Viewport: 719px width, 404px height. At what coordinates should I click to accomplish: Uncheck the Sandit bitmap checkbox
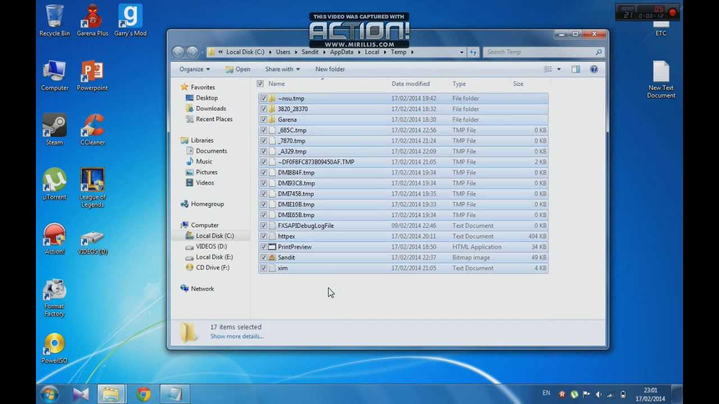(x=263, y=258)
